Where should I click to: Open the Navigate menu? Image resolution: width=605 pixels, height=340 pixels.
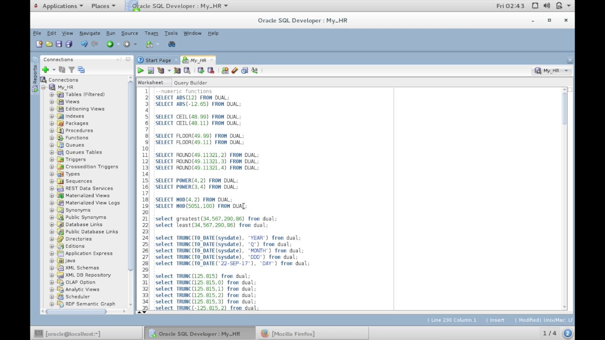tap(89, 33)
